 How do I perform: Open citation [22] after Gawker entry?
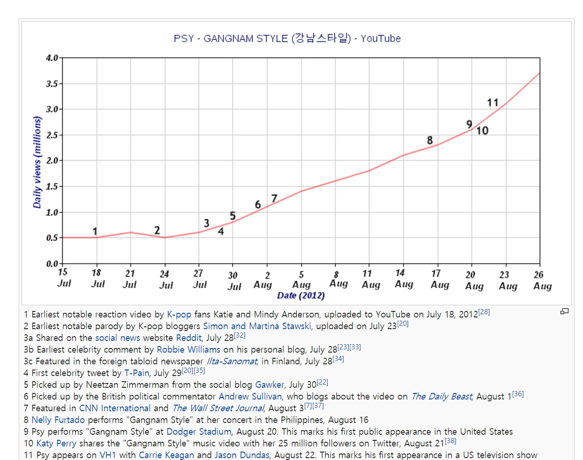tap(322, 382)
